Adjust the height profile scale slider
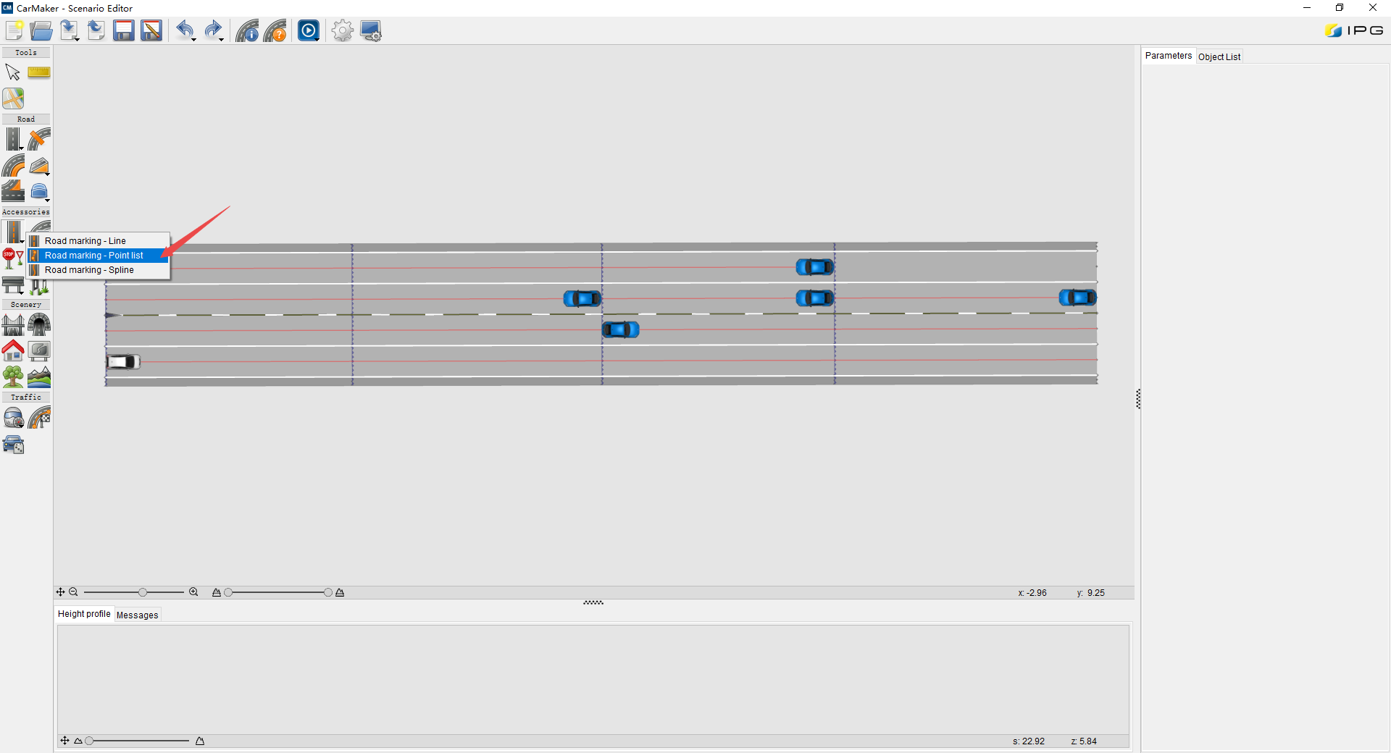Image resolution: width=1391 pixels, height=753 pixels. click(x=89, y=741)
